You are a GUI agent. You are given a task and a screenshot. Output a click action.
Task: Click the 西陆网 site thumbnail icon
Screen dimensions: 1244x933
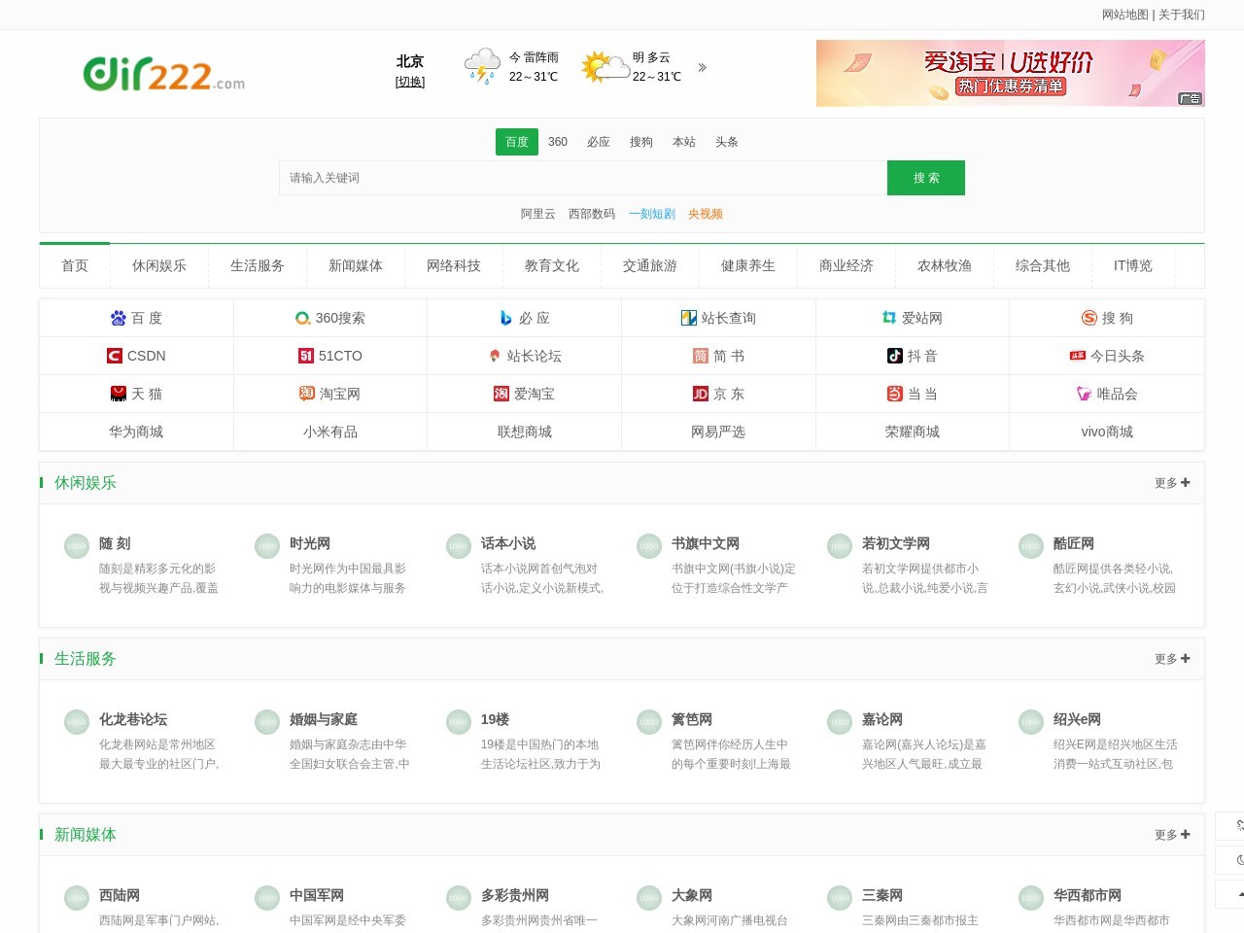coord(77,898)
